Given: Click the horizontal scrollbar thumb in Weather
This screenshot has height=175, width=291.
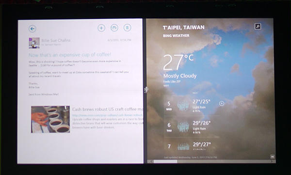Looking at the screenshot, I should point(165,161).
